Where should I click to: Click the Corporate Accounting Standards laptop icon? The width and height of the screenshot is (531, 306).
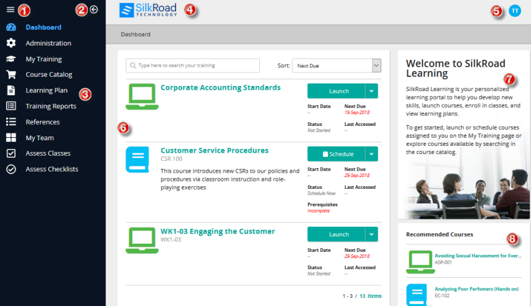pyautogui.click(x=142, y=97)
